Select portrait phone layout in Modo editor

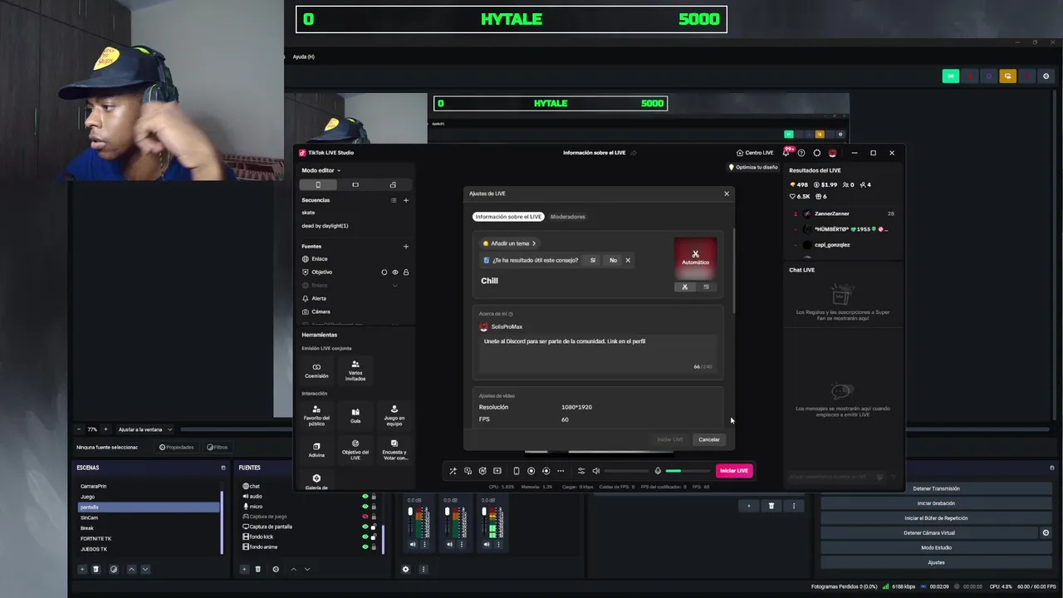pyautogui.click(x=317, y=184)
